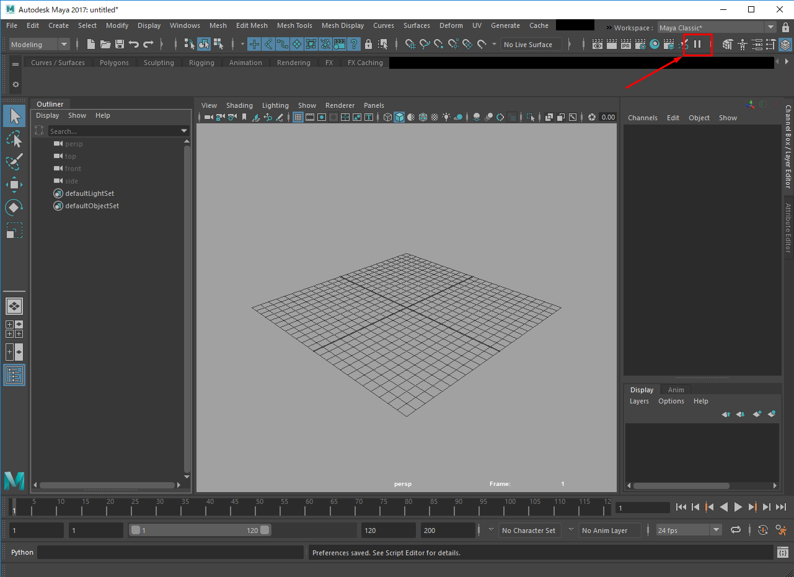Enable smooth shade all cube icon
794x577 pixels.
(x=399, y=117)
